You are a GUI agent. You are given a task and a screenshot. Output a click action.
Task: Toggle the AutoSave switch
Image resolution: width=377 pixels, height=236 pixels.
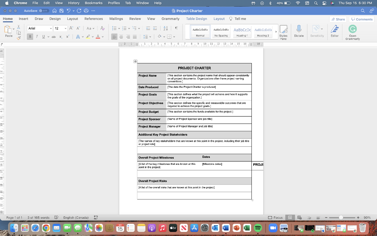44,11
